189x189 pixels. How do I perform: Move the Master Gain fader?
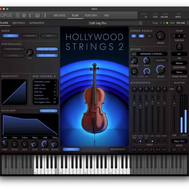click(x=174, y=103)
